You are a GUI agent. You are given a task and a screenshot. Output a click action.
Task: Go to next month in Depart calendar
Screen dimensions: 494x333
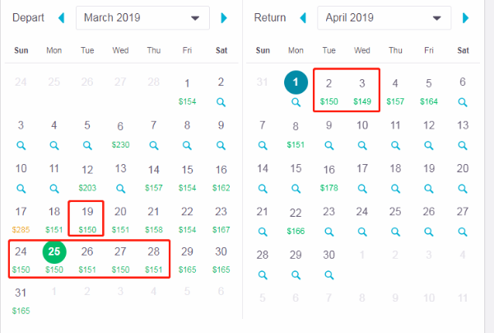(x=224, y=18)
